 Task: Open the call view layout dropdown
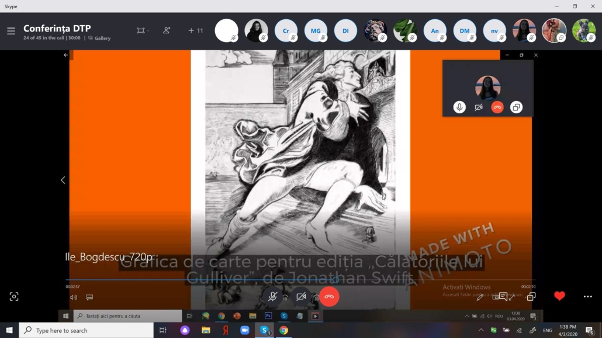coord(143,30)
